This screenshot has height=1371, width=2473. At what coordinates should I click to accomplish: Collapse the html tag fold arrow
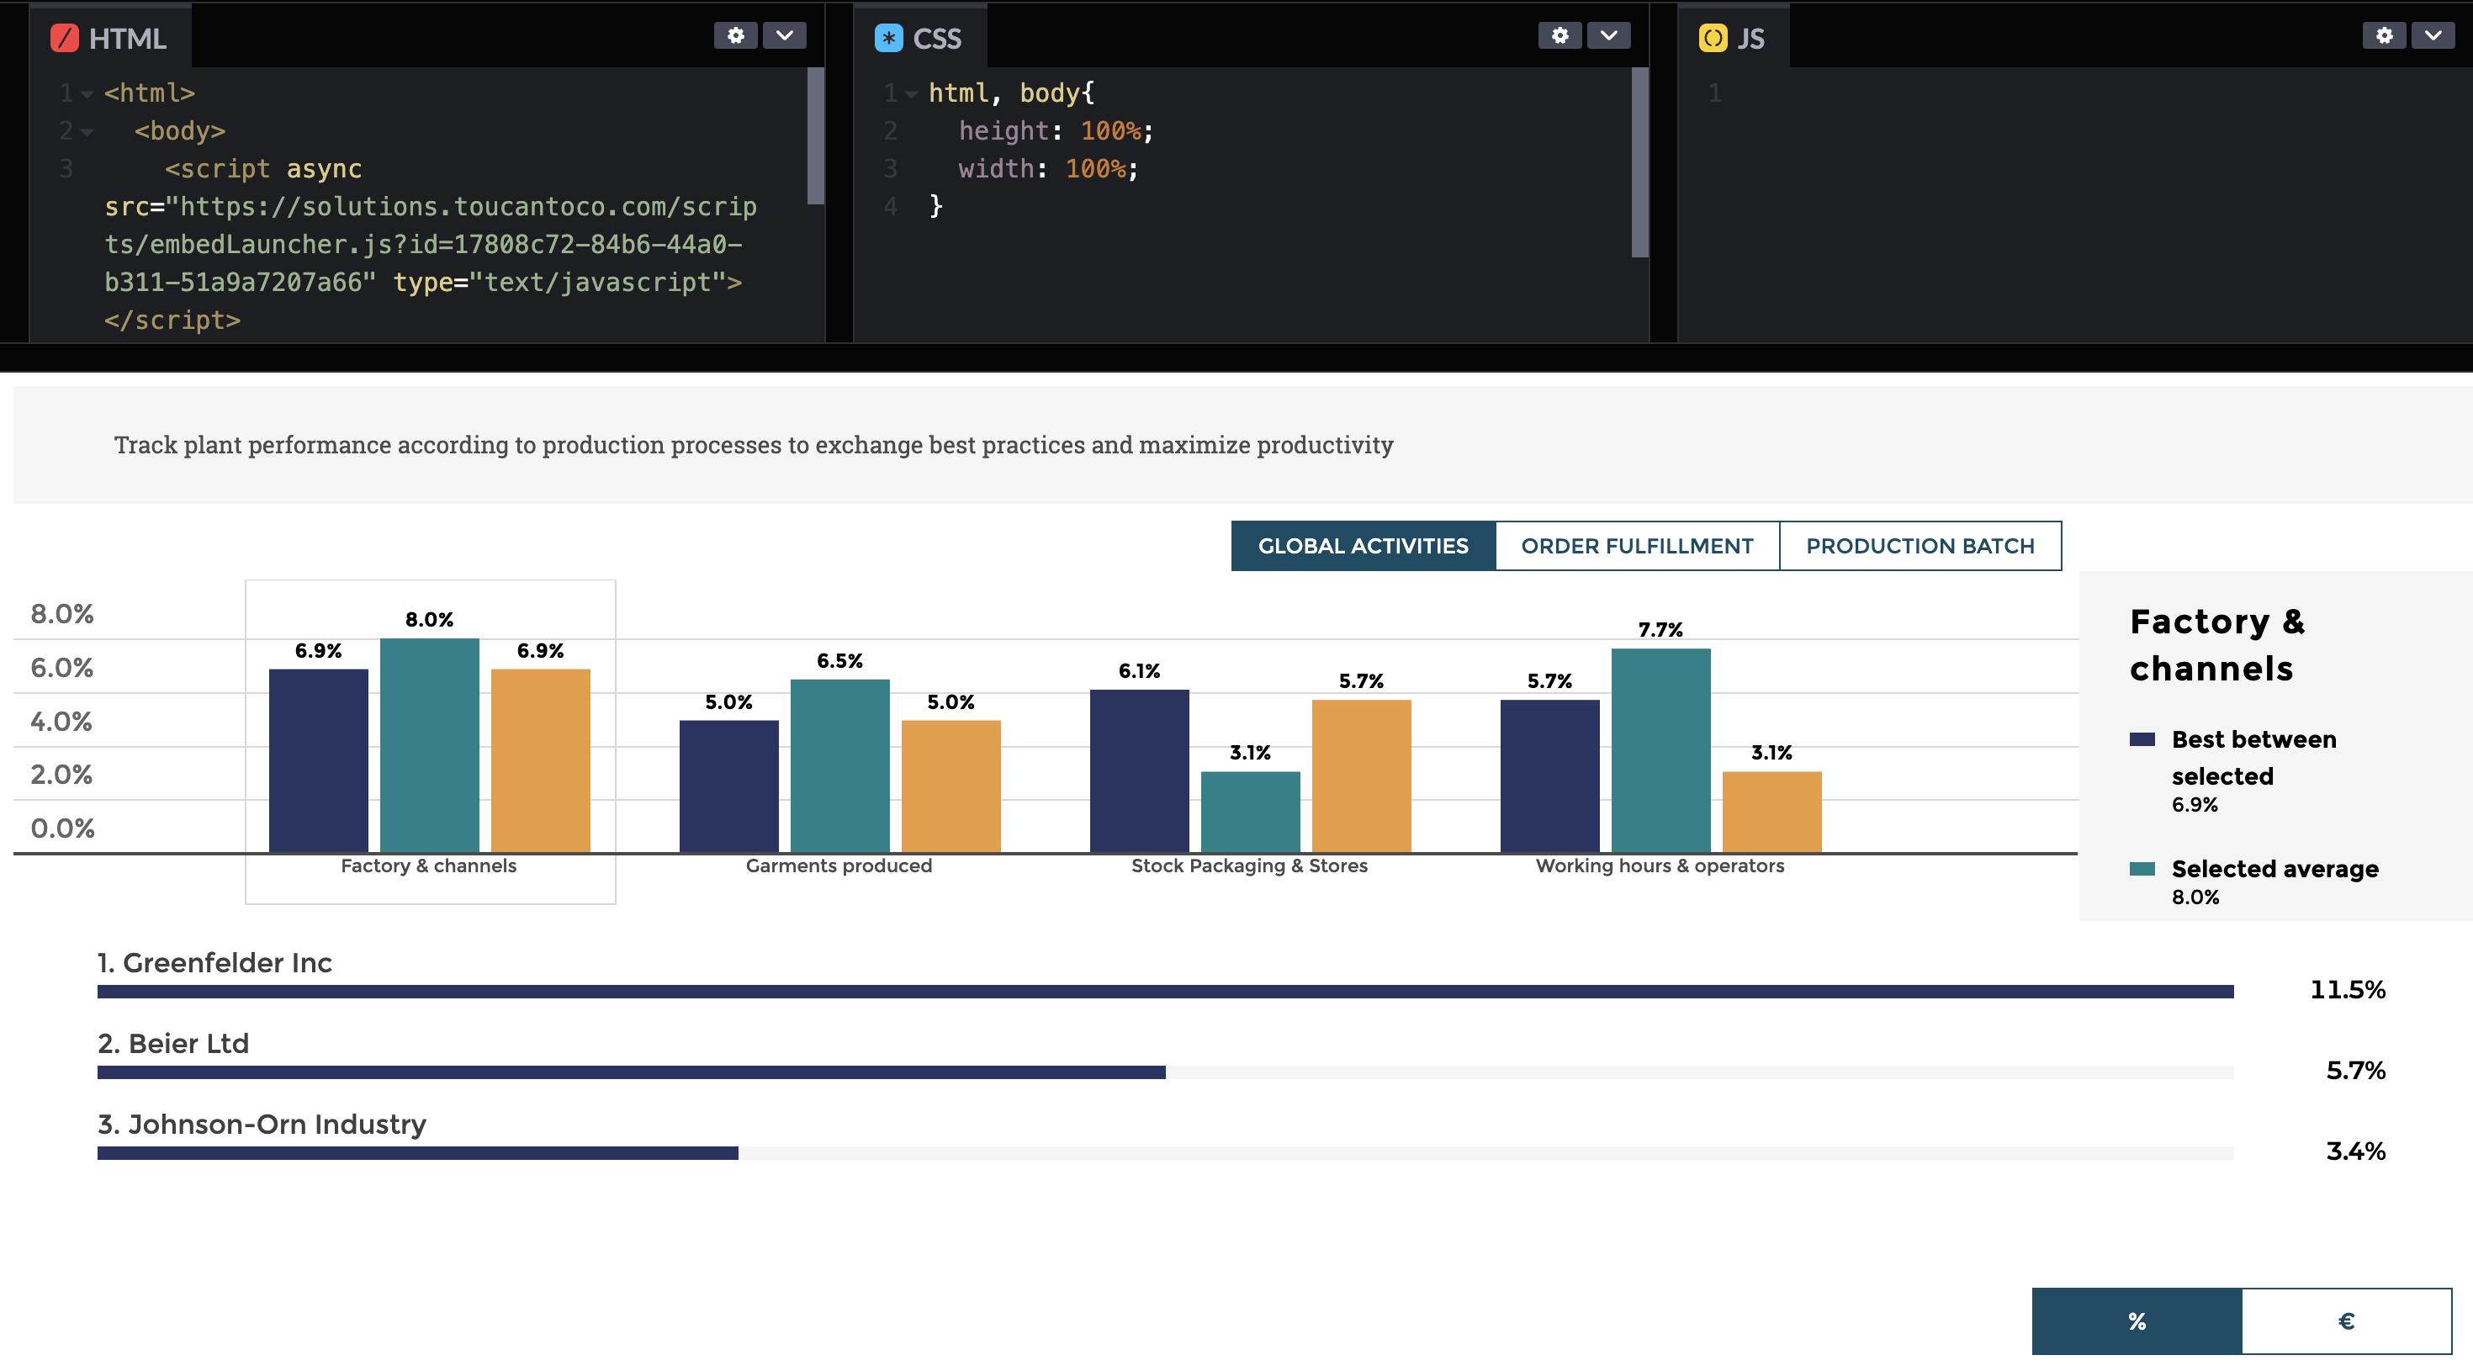pyautogui.click(x=87, y=94)
